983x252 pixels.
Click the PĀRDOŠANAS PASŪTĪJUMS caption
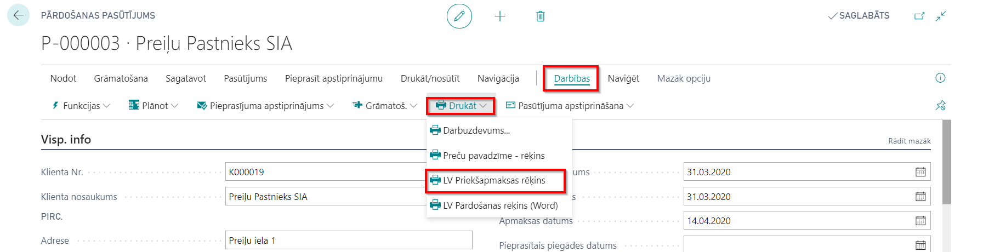(98, 15)
